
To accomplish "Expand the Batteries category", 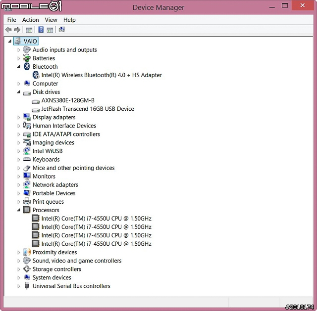I will point(19,58).
